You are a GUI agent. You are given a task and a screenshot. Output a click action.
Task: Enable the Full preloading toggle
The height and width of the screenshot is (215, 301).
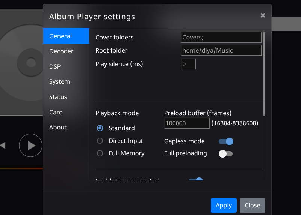226,154
